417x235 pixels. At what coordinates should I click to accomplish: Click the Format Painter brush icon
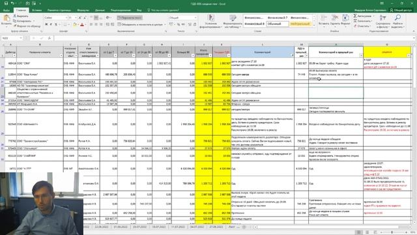click(x=15, y=26)
